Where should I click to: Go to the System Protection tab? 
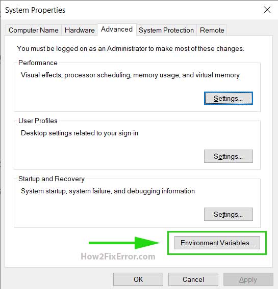tap(166, 30)
